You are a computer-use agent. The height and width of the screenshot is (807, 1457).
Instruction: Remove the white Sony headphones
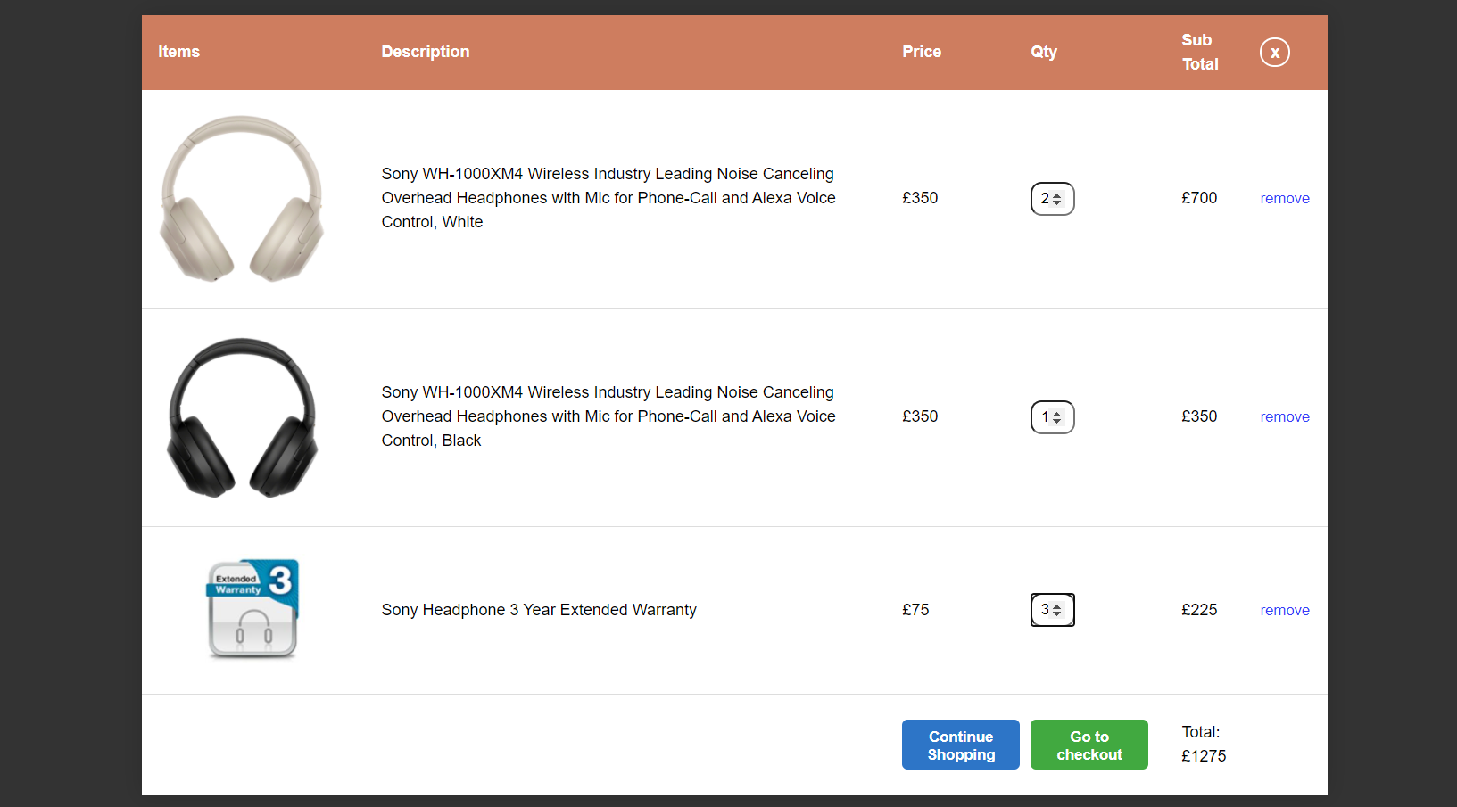click(x=1285, y=198)
